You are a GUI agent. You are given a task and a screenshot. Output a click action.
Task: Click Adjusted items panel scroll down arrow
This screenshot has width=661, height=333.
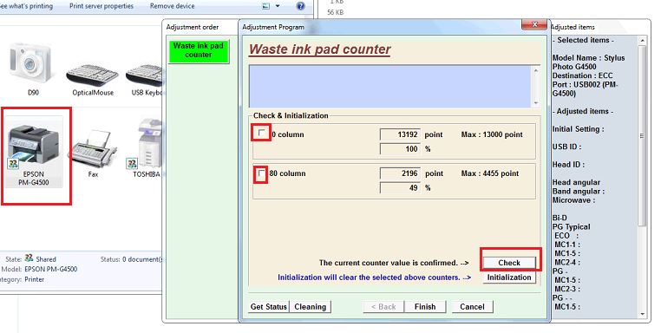coord(643,314)
